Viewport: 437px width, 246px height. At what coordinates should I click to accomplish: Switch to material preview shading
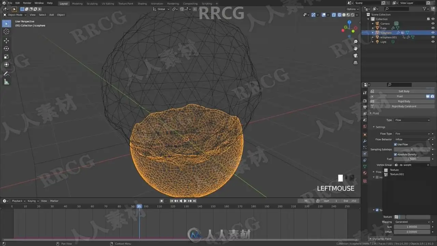pyautogui.click(x=348, y=15)
